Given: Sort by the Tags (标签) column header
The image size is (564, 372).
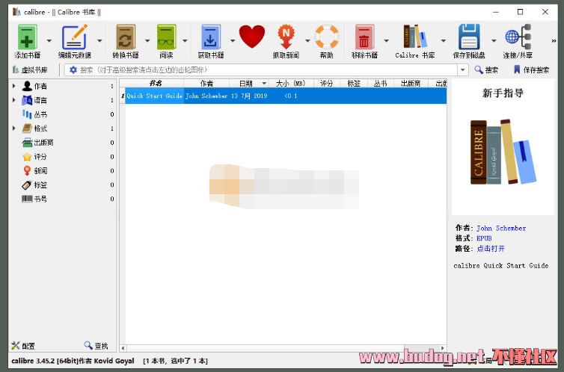Looking at the screenshot, I should click(x=354, y=84).
